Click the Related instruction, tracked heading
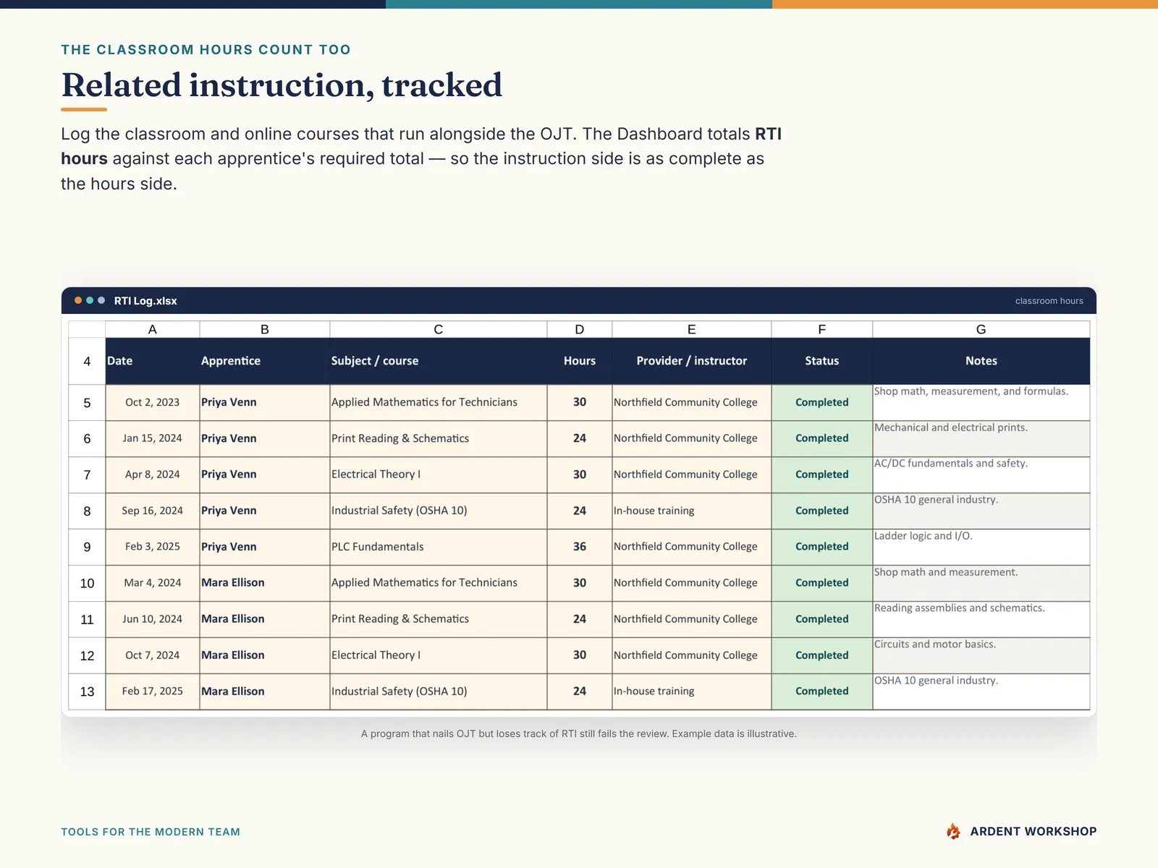Viewport: 1158px width, 868px height. point(282,85)
